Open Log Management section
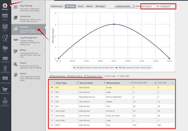 click(28, 41)
